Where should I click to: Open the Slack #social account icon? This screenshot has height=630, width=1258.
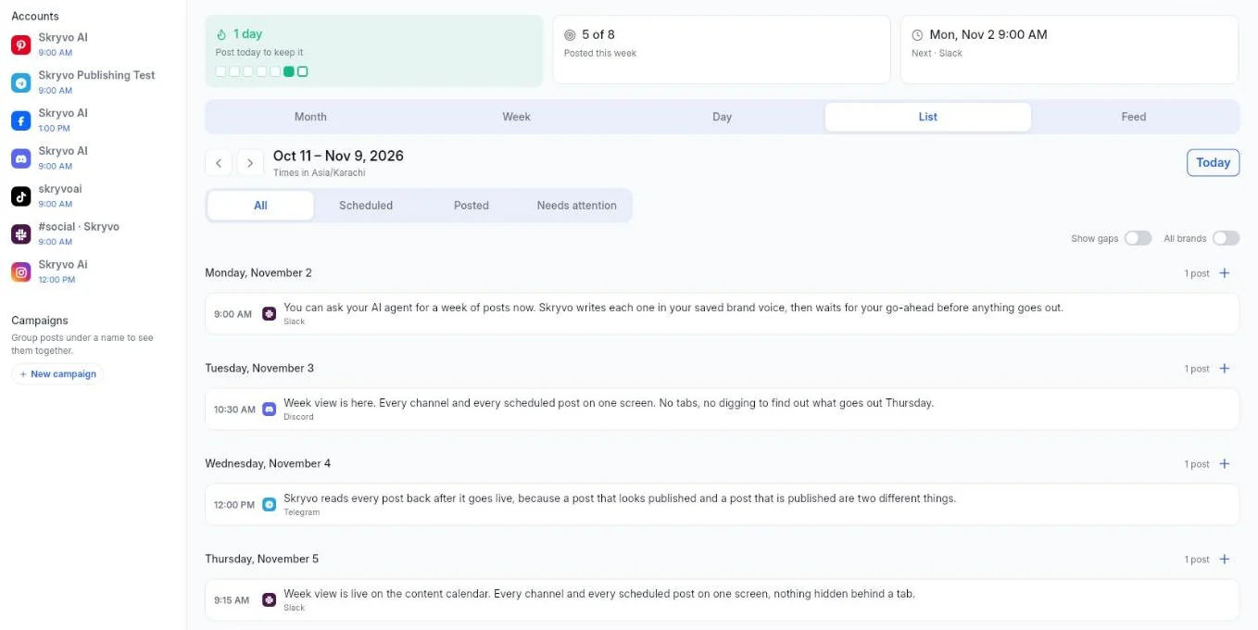21,234
